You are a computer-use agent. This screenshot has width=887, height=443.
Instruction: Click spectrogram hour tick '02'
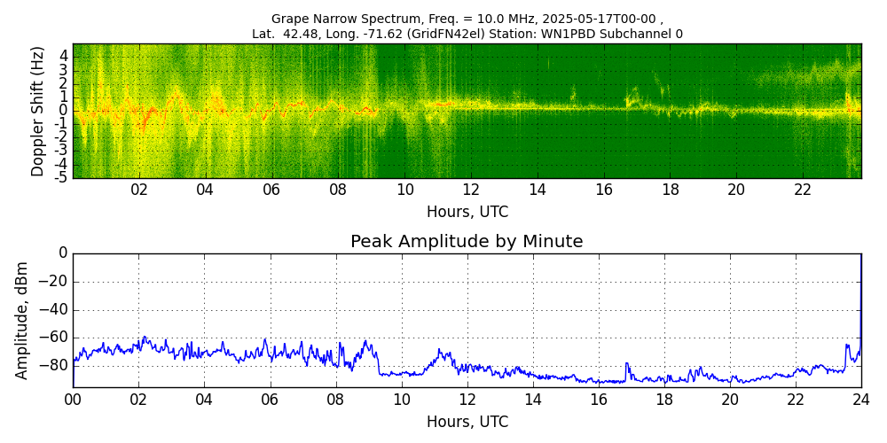[x=139, y=191]
